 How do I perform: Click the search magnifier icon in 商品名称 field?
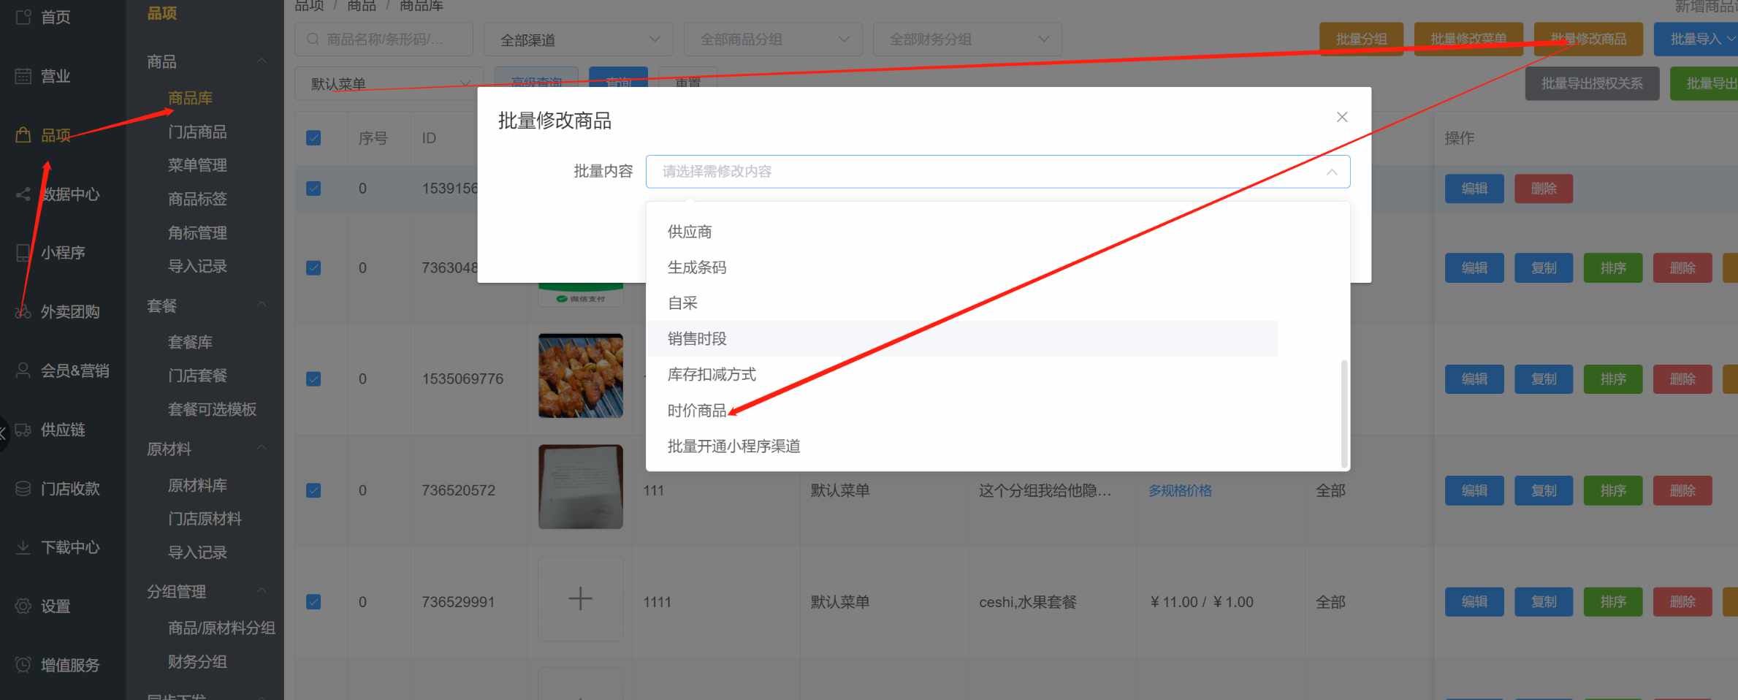coord(313,39)
